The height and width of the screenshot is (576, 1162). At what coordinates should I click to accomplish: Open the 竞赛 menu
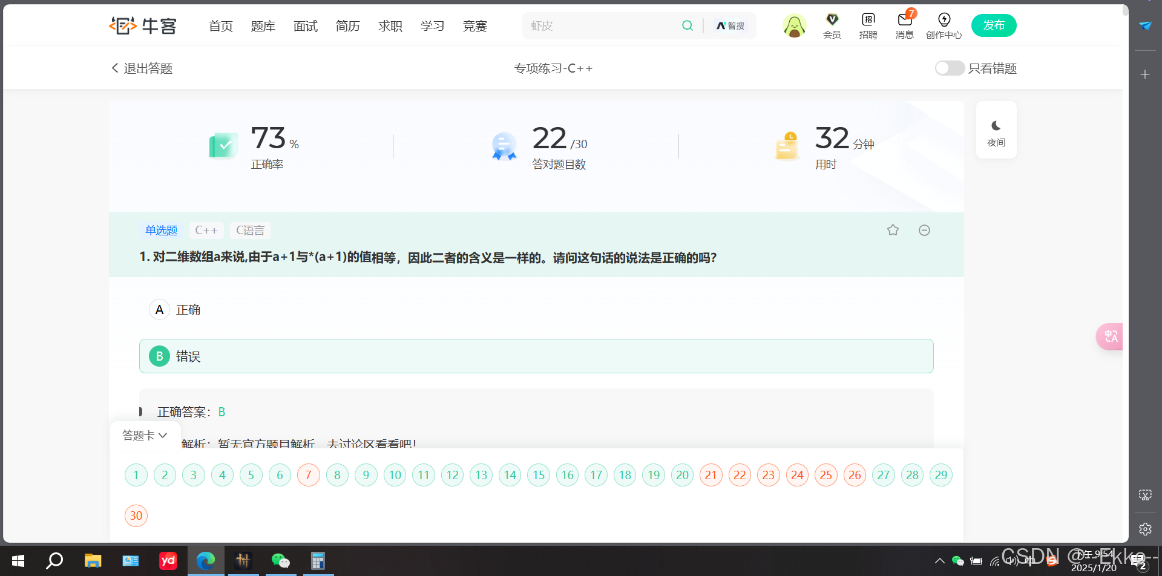[x=475, y=26]
